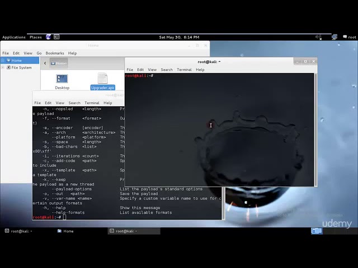
Task: Click the date and time clock
Action: tap(179, 37)
